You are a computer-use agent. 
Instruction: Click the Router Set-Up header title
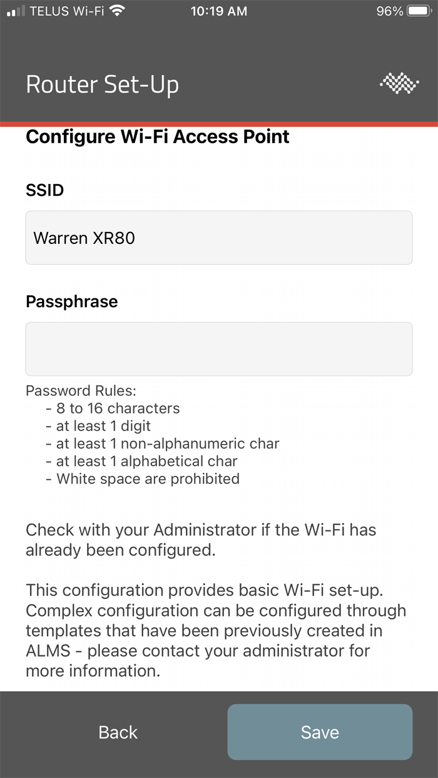coord(103,84)
